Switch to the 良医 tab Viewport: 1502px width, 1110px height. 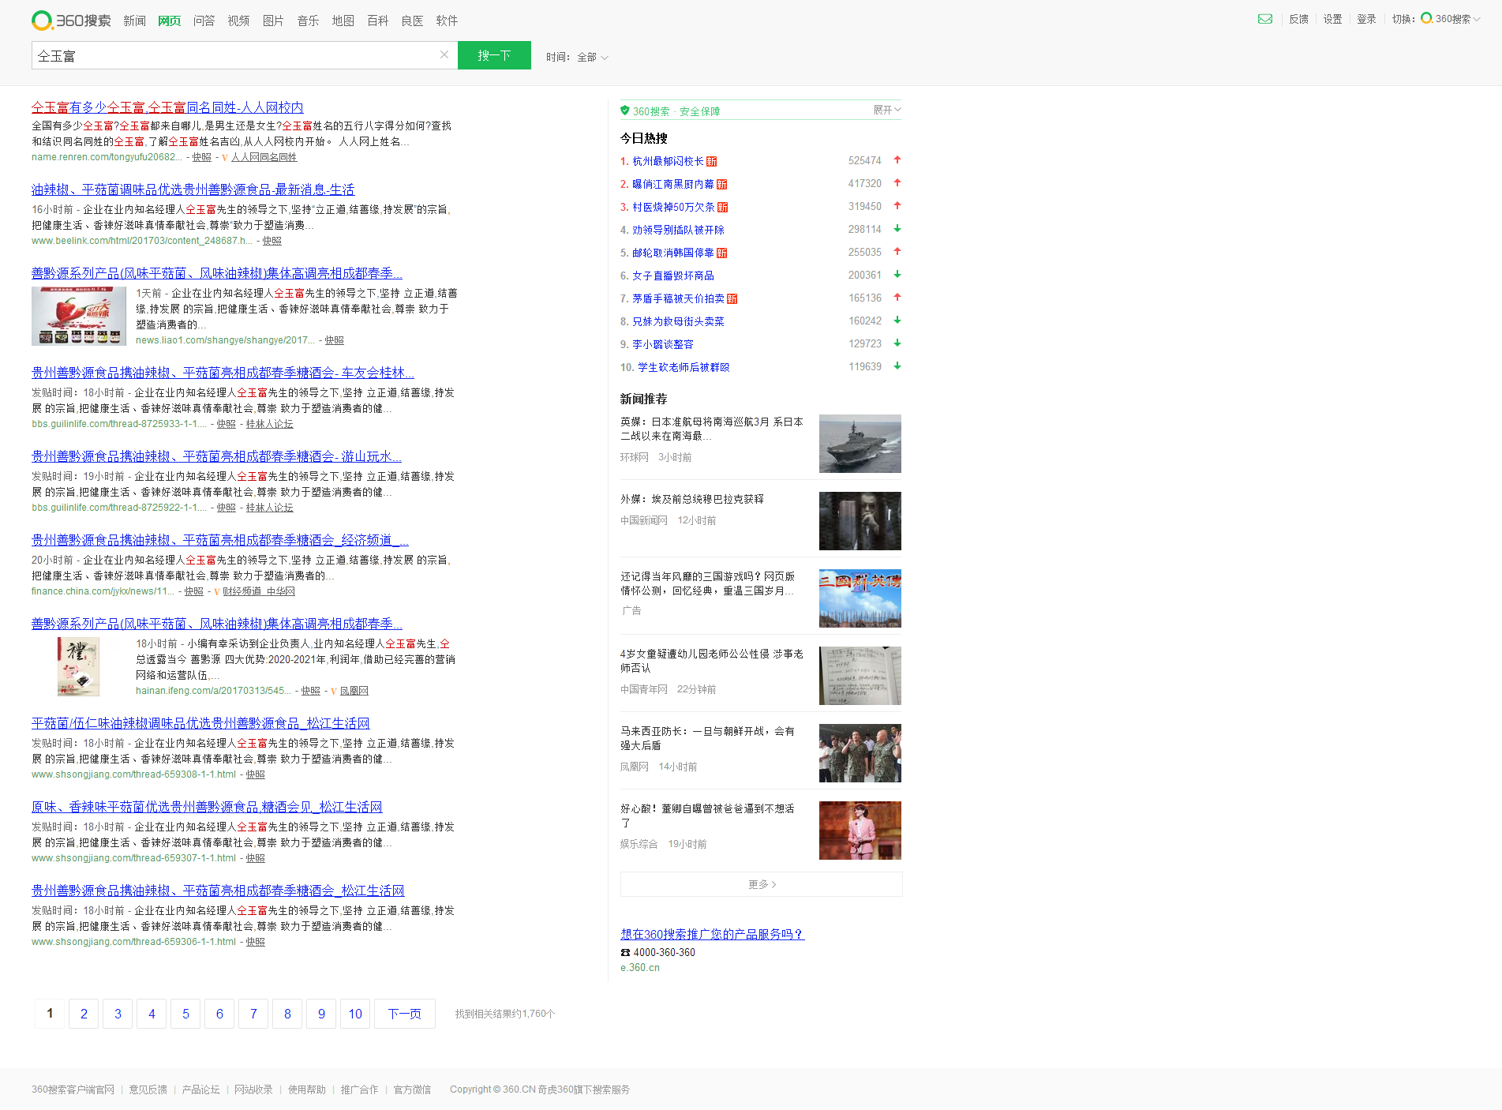point(412,21)
